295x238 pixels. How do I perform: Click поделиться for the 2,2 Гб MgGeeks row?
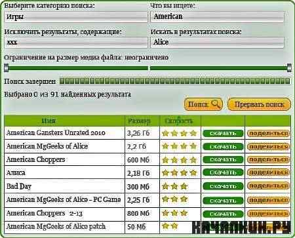click(268, 147)
